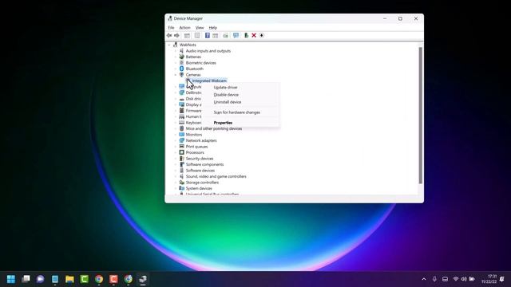Open File Explorer from the taskbar
Viewport: 511px width, 287px height.
point(69,279)
